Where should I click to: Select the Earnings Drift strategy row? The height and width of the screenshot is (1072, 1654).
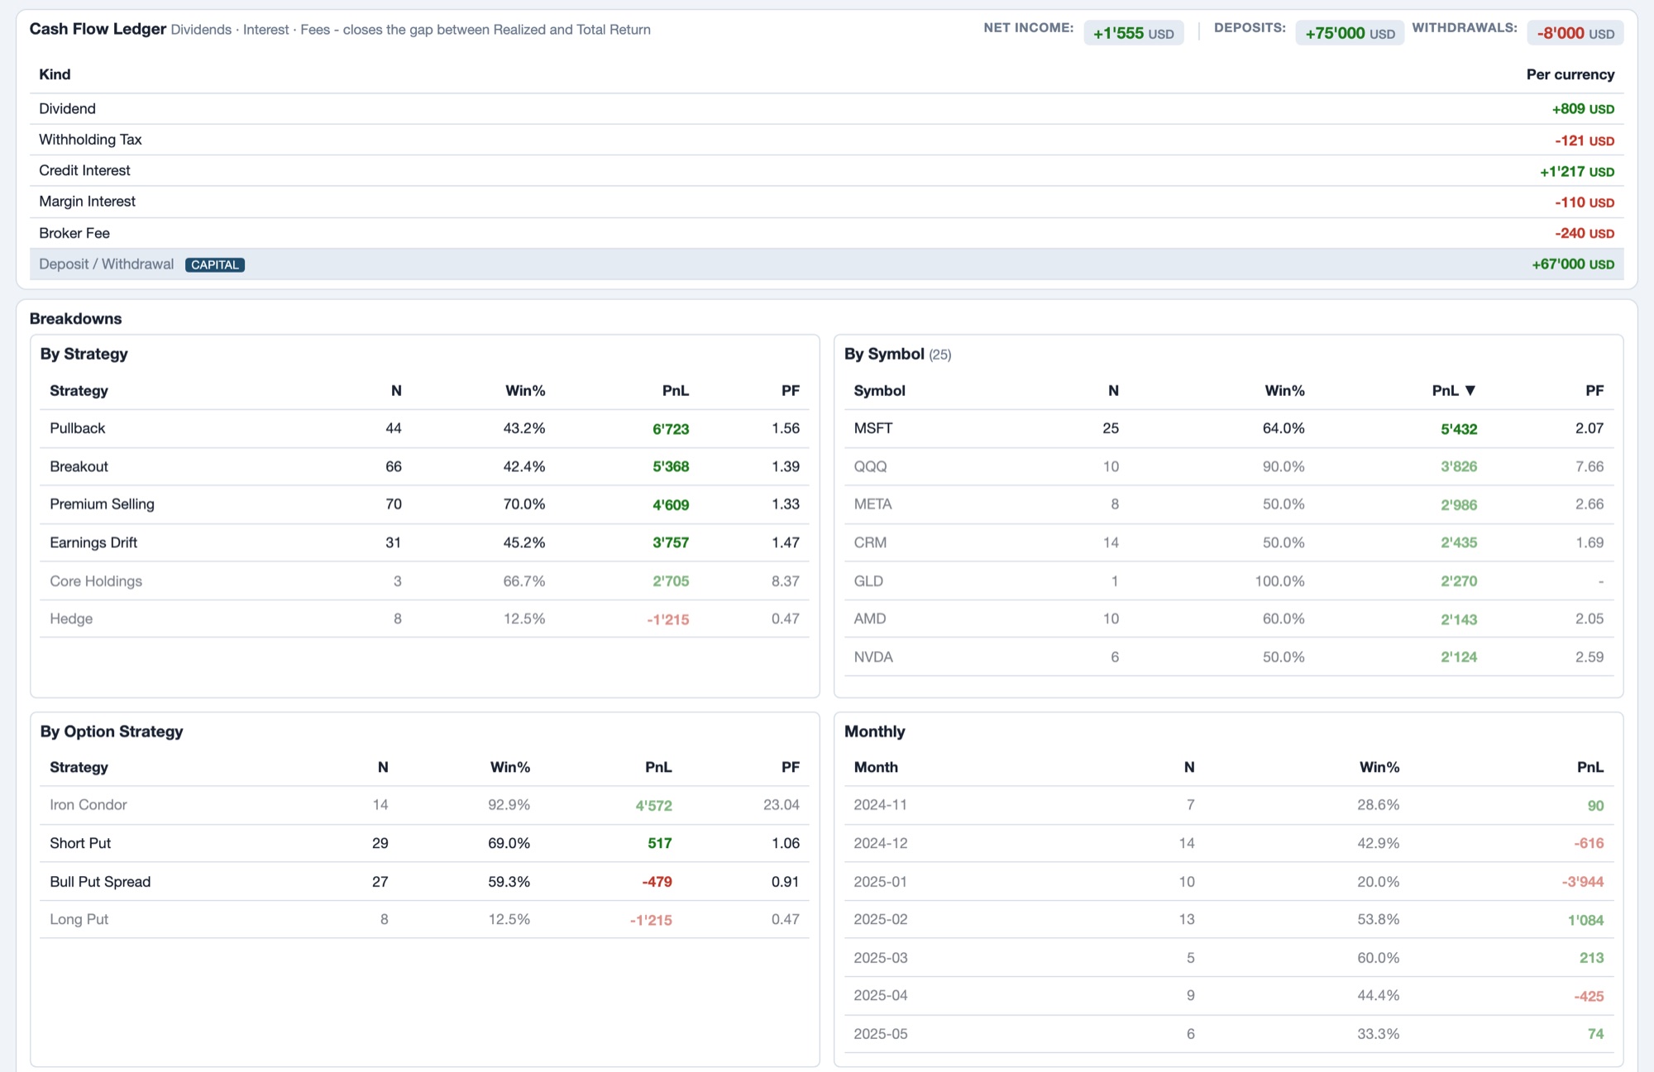424,543
